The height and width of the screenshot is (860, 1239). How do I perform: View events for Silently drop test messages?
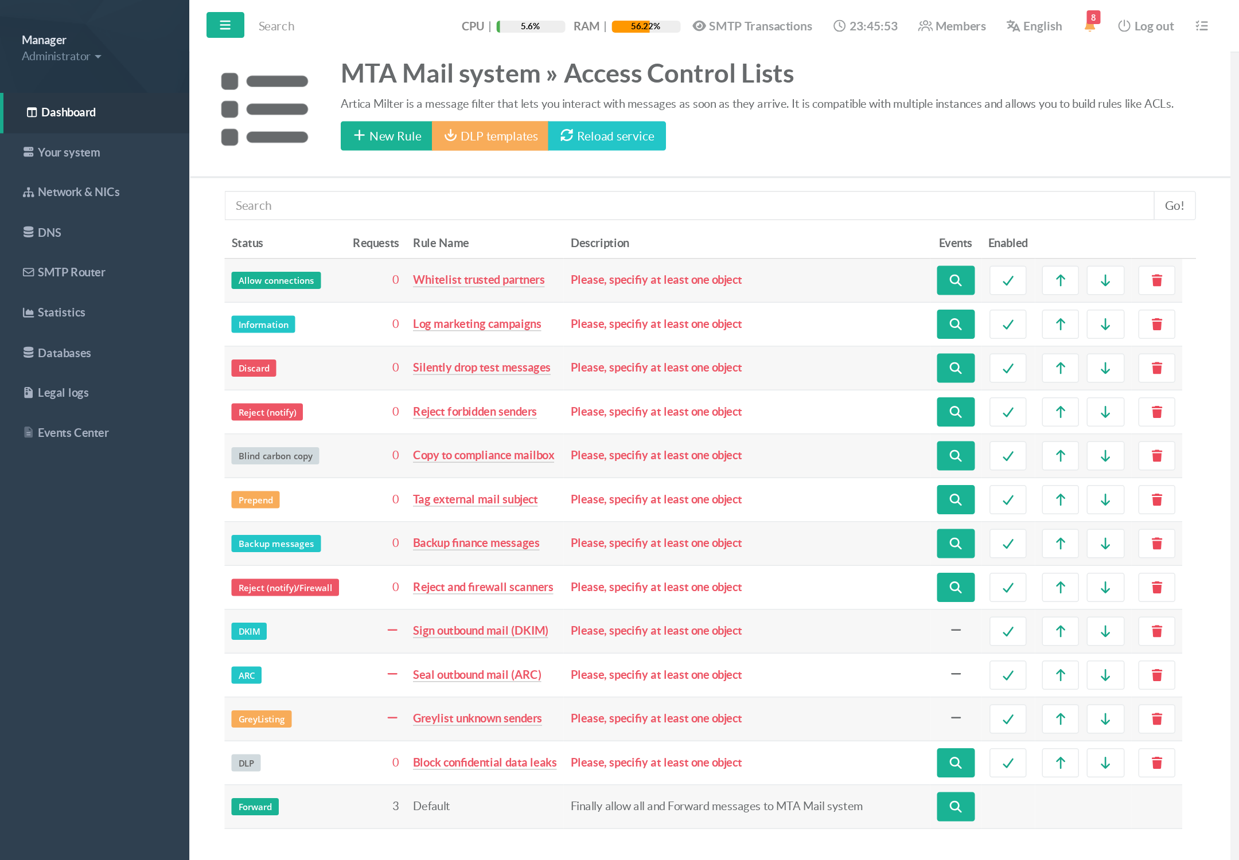click(956, 368)
